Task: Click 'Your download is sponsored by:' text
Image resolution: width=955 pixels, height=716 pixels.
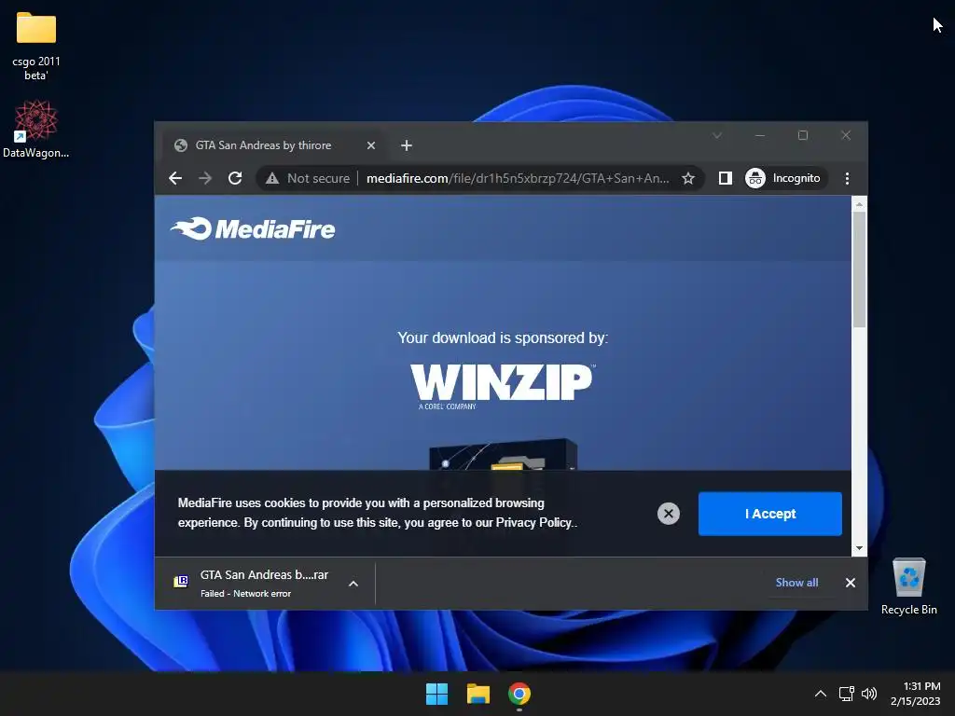Action: (x=503, y=337)
